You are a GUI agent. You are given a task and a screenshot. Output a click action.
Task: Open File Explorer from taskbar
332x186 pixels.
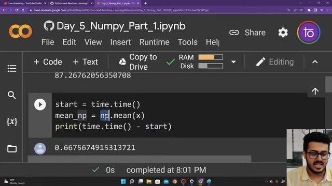(149, 181)
